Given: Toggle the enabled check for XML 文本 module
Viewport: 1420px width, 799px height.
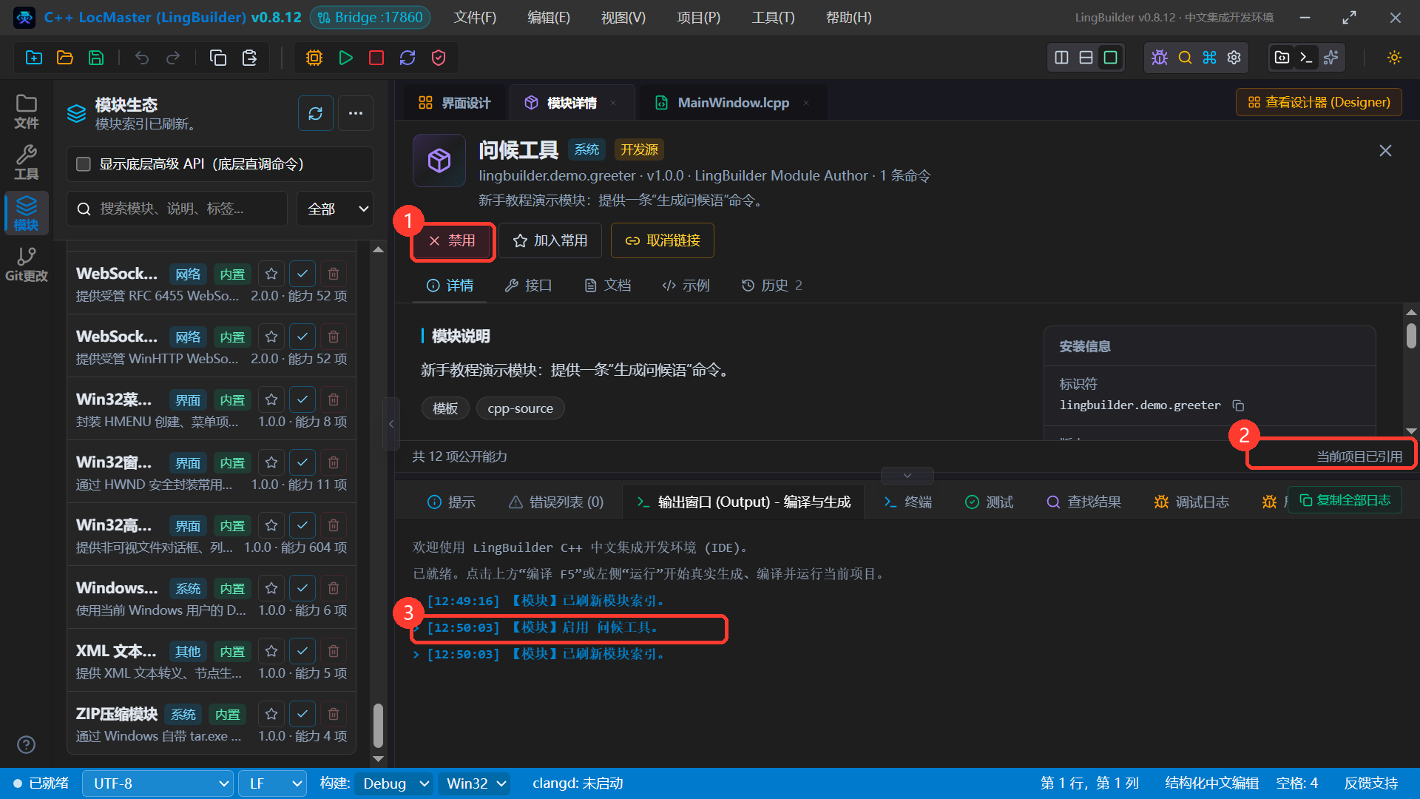Looking at the screenshot, I should coord(302,651).
